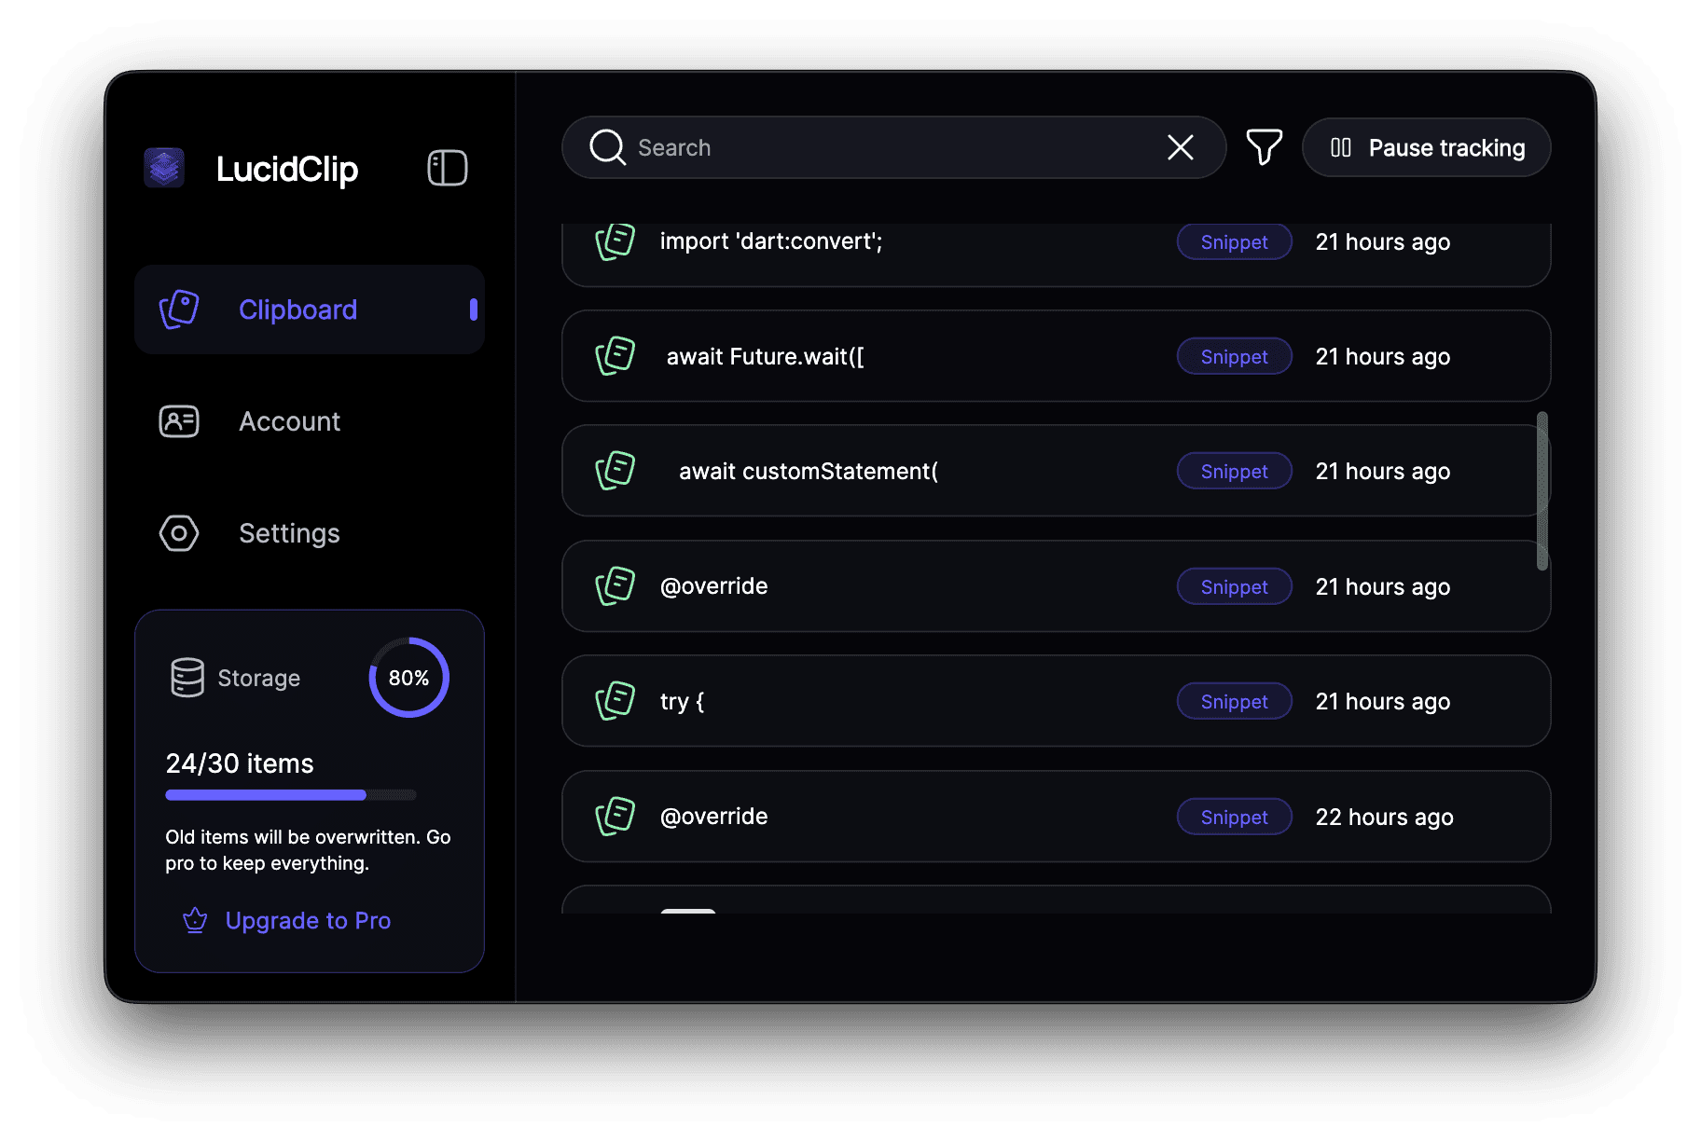Select Upgrade to Pro
The height and width of the screenshot is (1141, 1701).
308,920
